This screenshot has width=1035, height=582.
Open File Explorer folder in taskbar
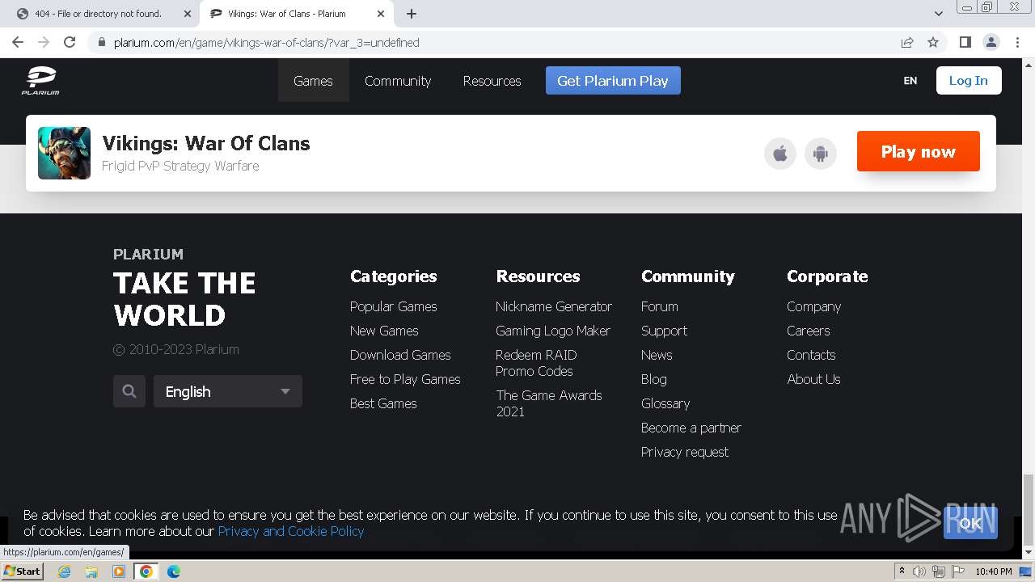(x=91, y=571)
